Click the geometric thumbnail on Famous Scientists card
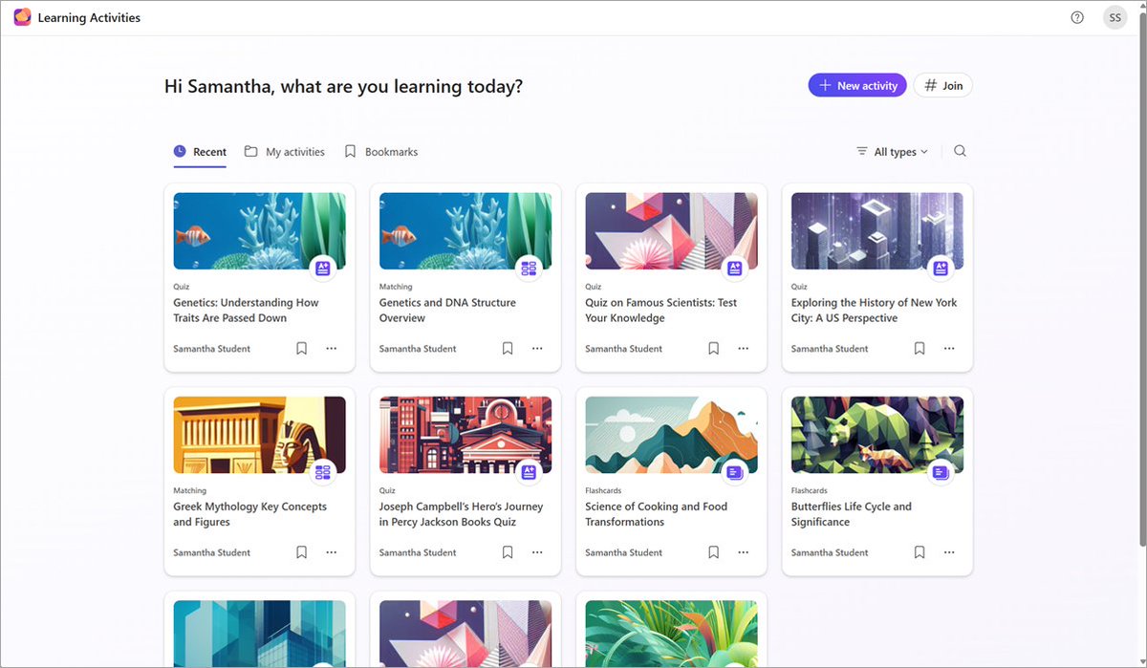Screen dimensions: 1147x668 pyautogui.click(x=671, y=231)
